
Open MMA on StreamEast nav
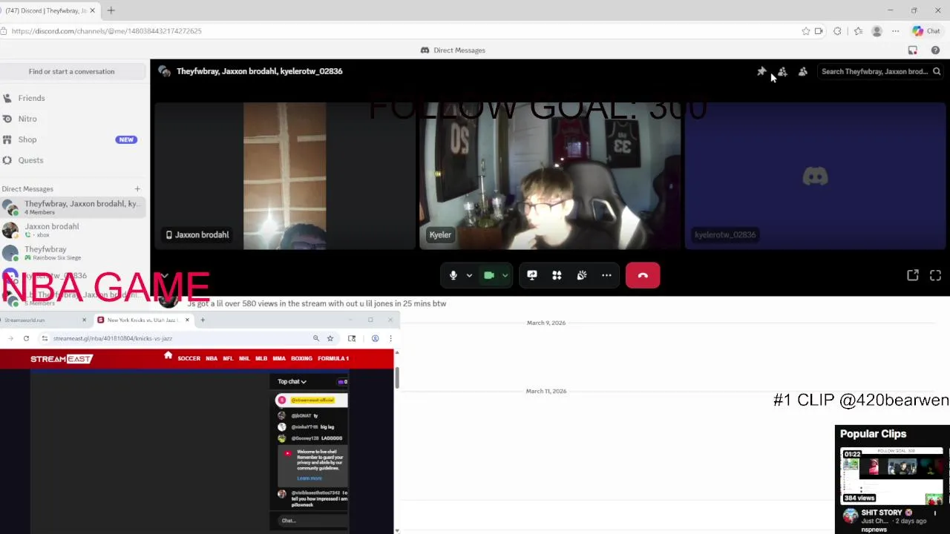(x=279, y=359)
